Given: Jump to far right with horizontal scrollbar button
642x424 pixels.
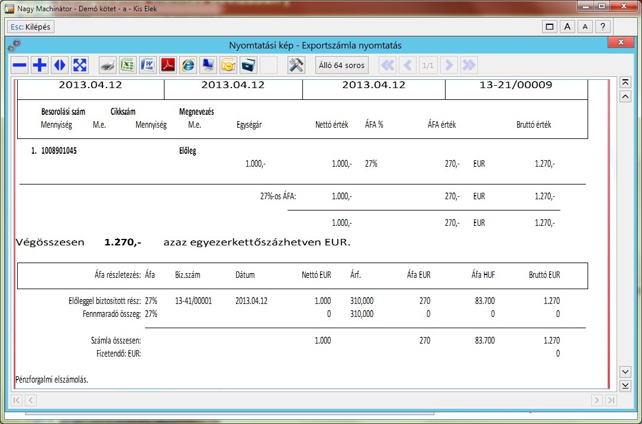Looking at the screenshot, I should coord(611,400).
